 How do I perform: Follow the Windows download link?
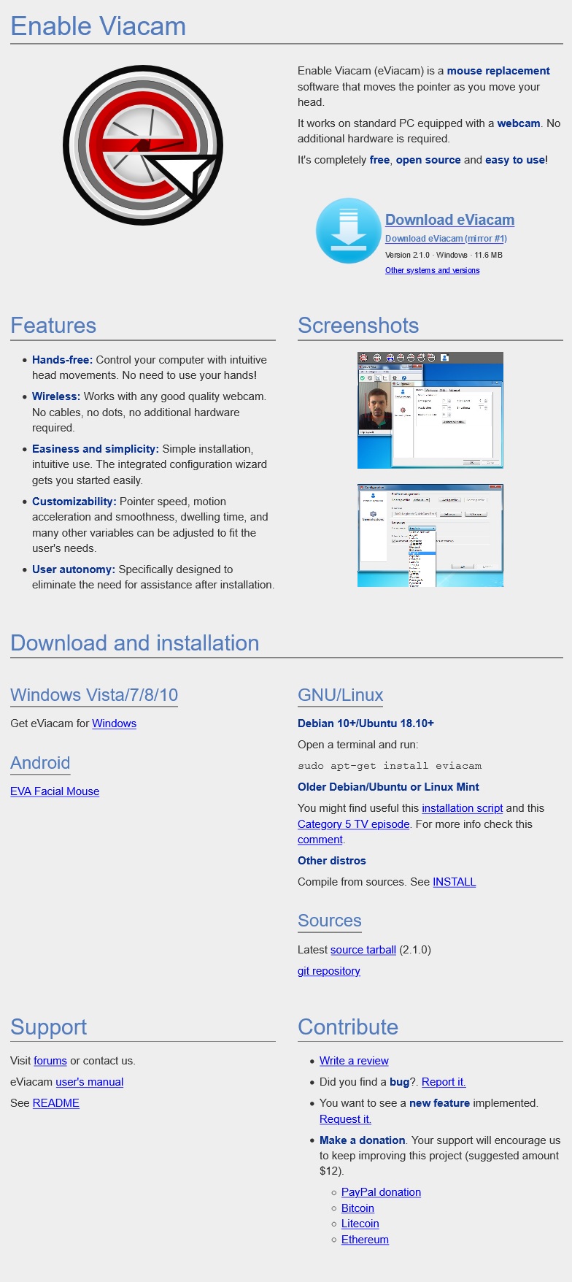tap(115, 723)
